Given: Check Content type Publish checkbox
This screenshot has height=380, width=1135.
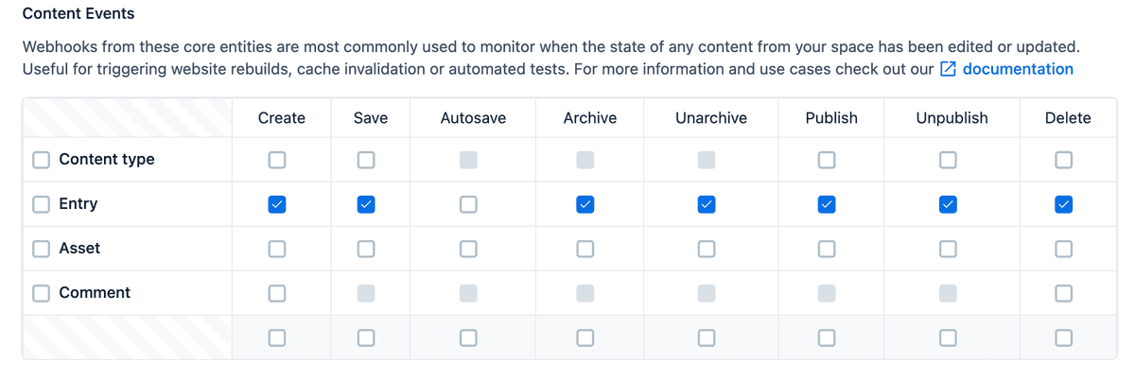Looking at the screenshot, I should pyautogui.click(x=827, y=160).
